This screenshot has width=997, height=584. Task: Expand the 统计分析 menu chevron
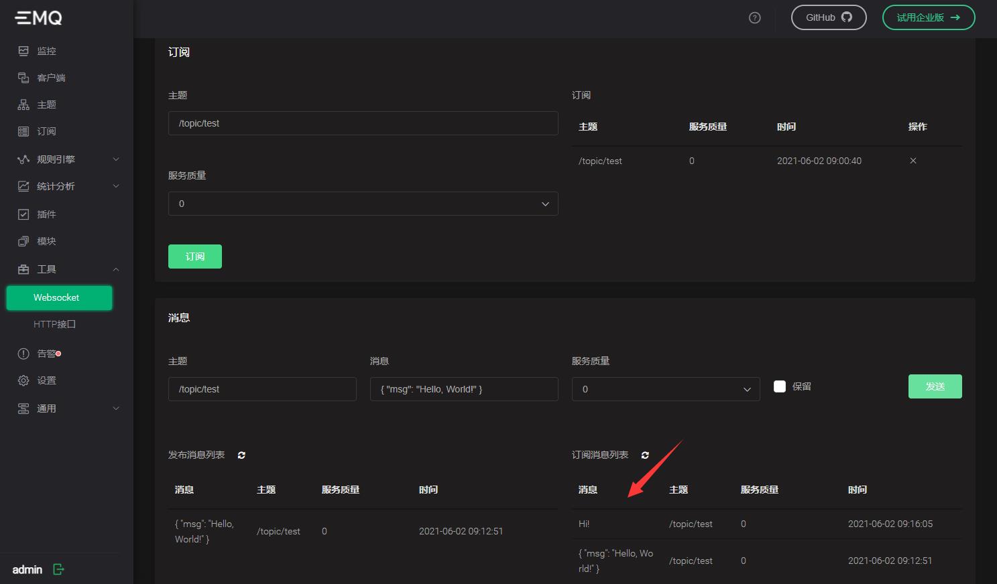click(x=116, y=186)
